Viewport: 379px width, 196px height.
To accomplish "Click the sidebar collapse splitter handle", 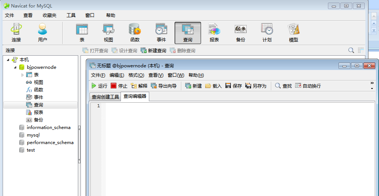I will tap(79, 144).
